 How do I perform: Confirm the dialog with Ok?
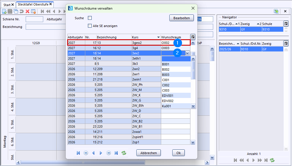coord(178,153)
